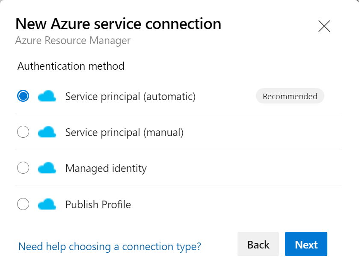Click the Managed identity cloud icon

(47, 168)
